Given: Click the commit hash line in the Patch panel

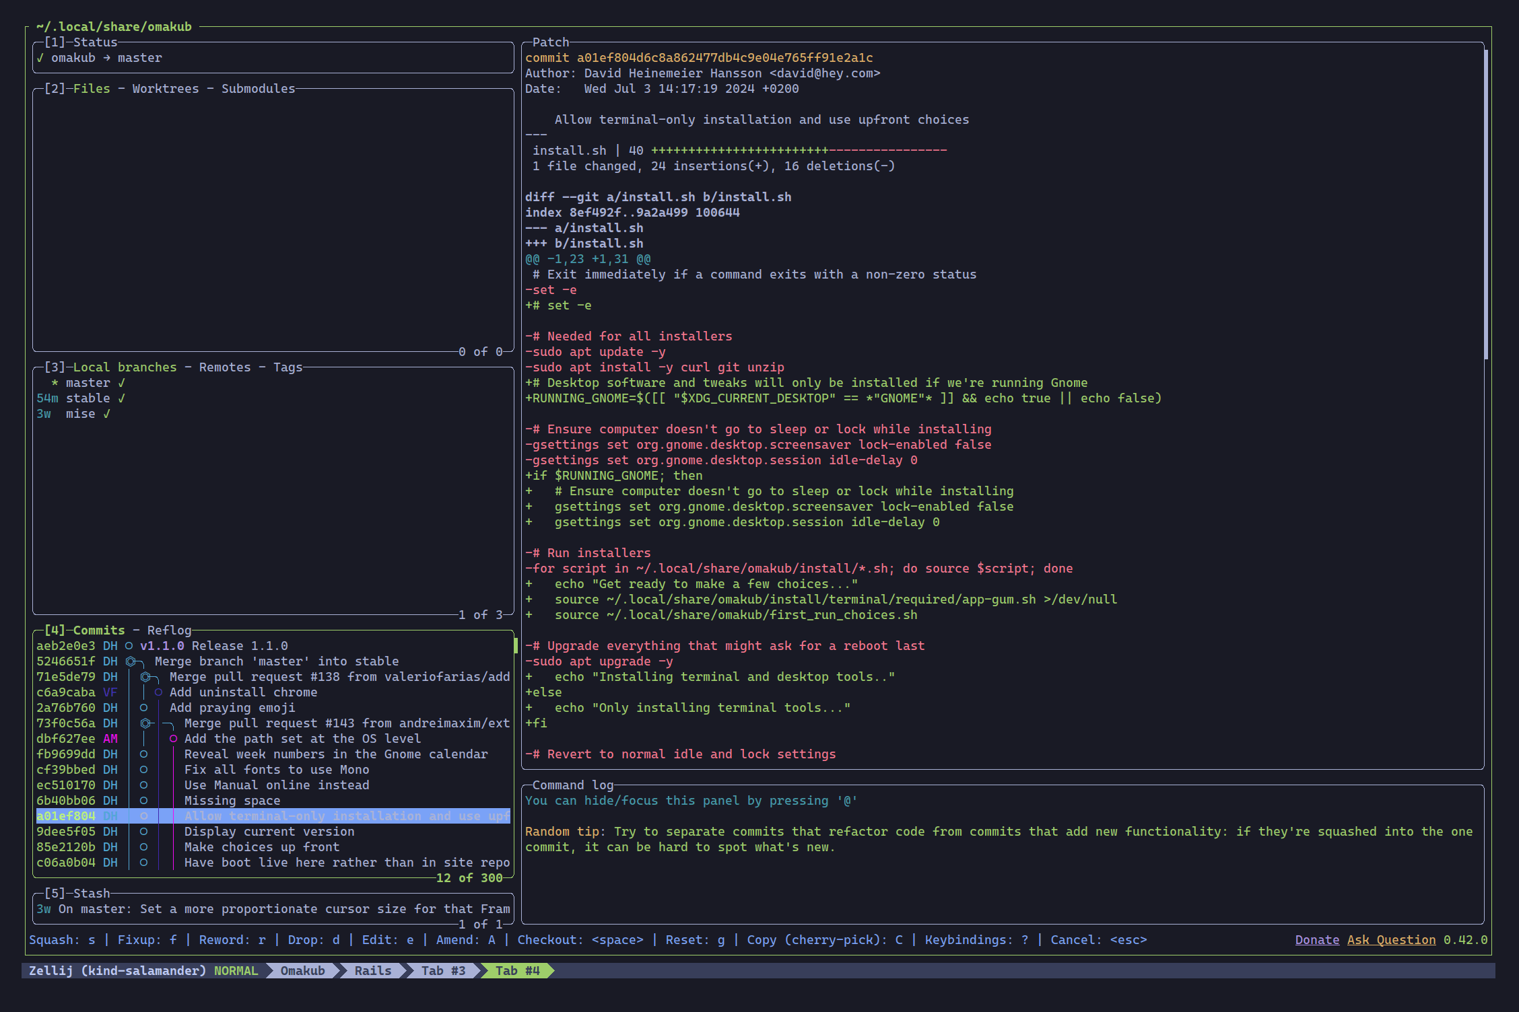Looking at the screenshot, I should coord(699,58).
